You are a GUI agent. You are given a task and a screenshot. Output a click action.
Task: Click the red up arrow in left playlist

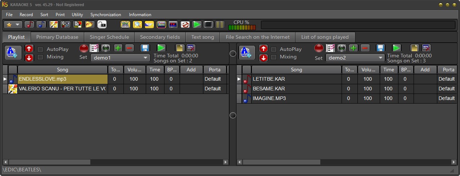(30, 49)
